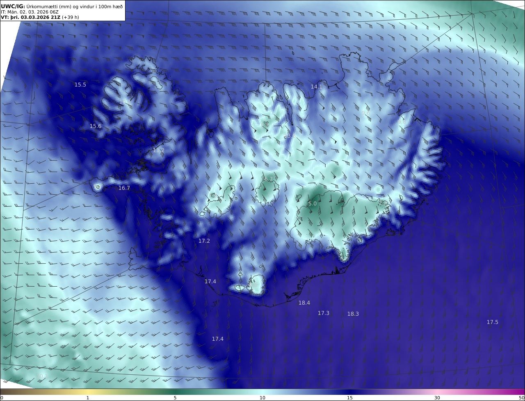Click the 6.7 value on the small glacier

268,179
